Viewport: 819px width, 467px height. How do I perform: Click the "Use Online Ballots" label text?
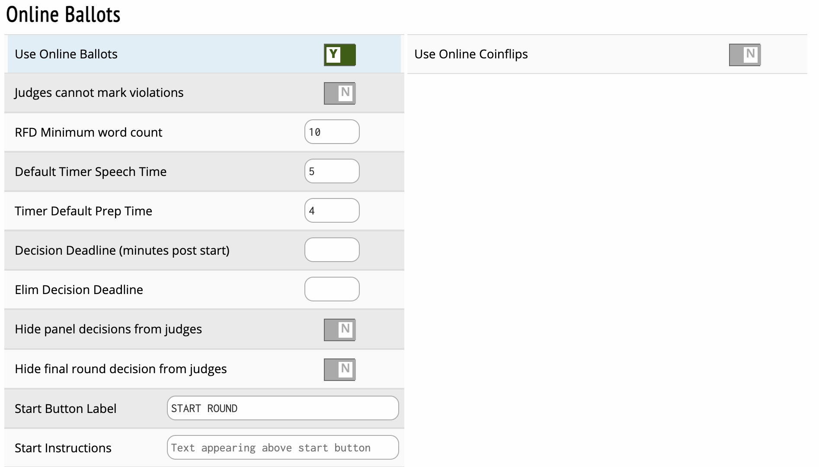click(x=66, y=54)
